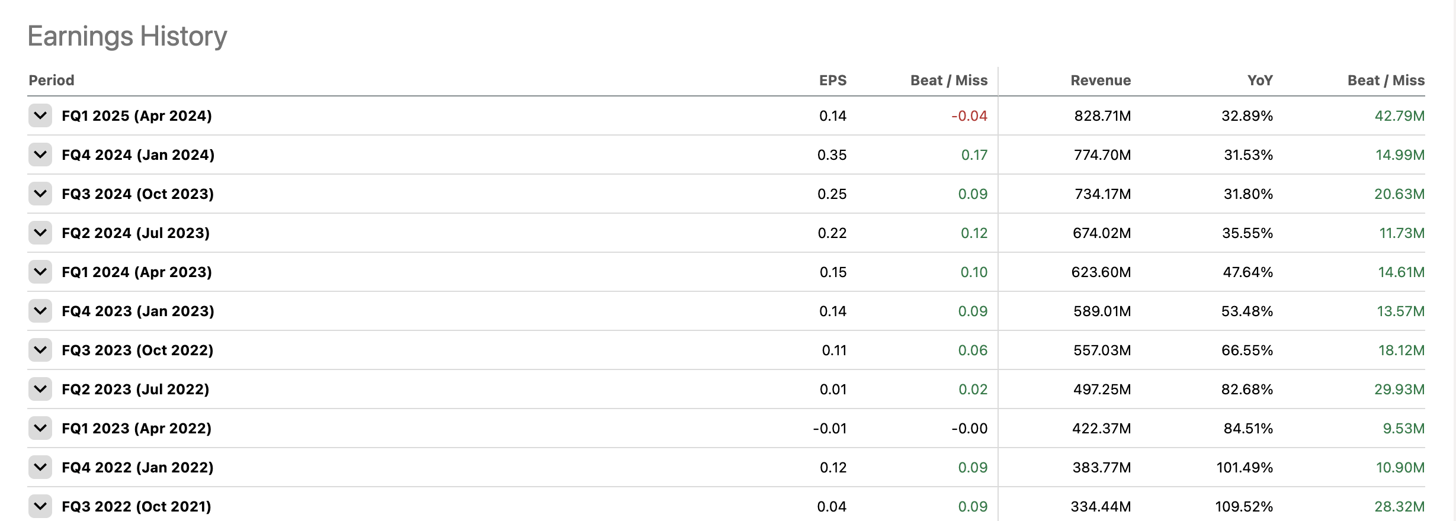Click the FQ4 2023 (Jan 2023) period label
Image resolution: width=1456 pixels, height=521 pixels.
138,311
